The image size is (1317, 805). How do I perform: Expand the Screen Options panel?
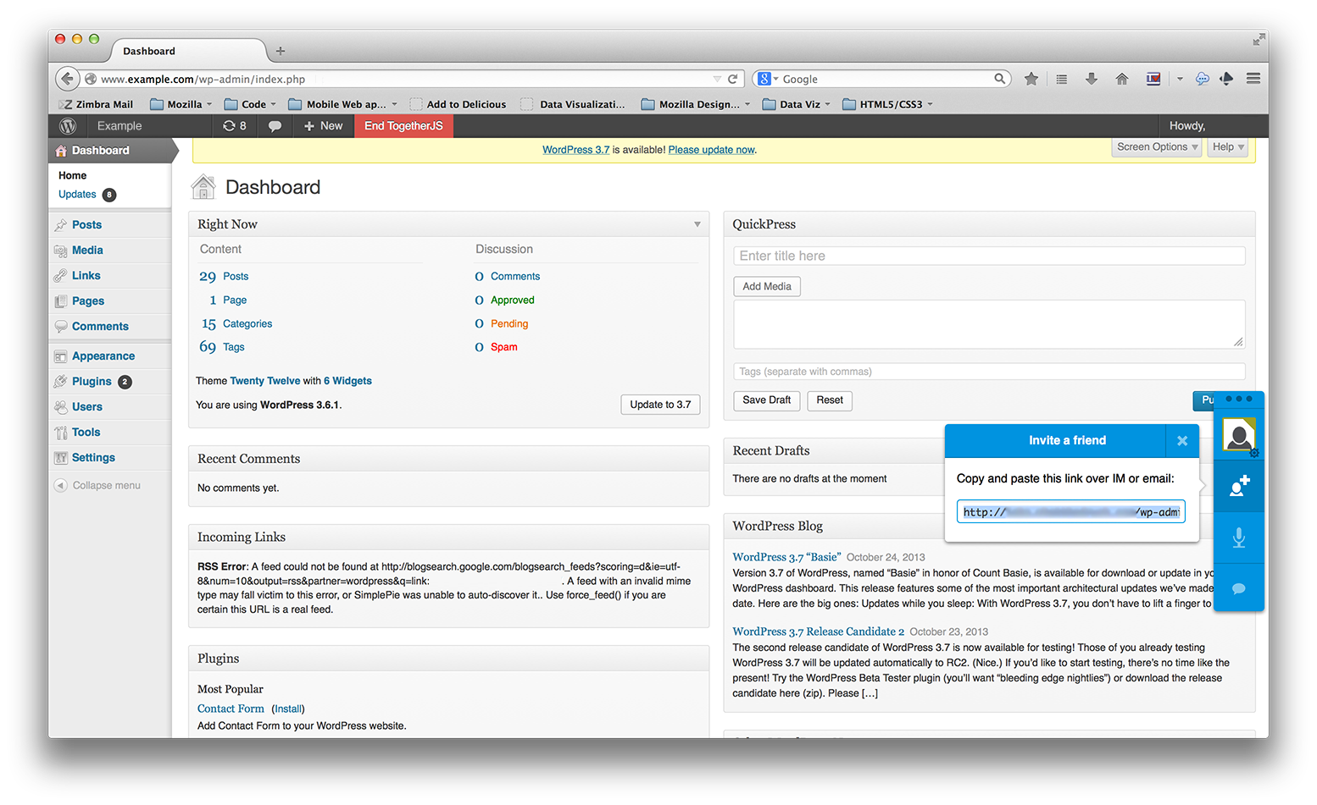tap(1157, 147)
